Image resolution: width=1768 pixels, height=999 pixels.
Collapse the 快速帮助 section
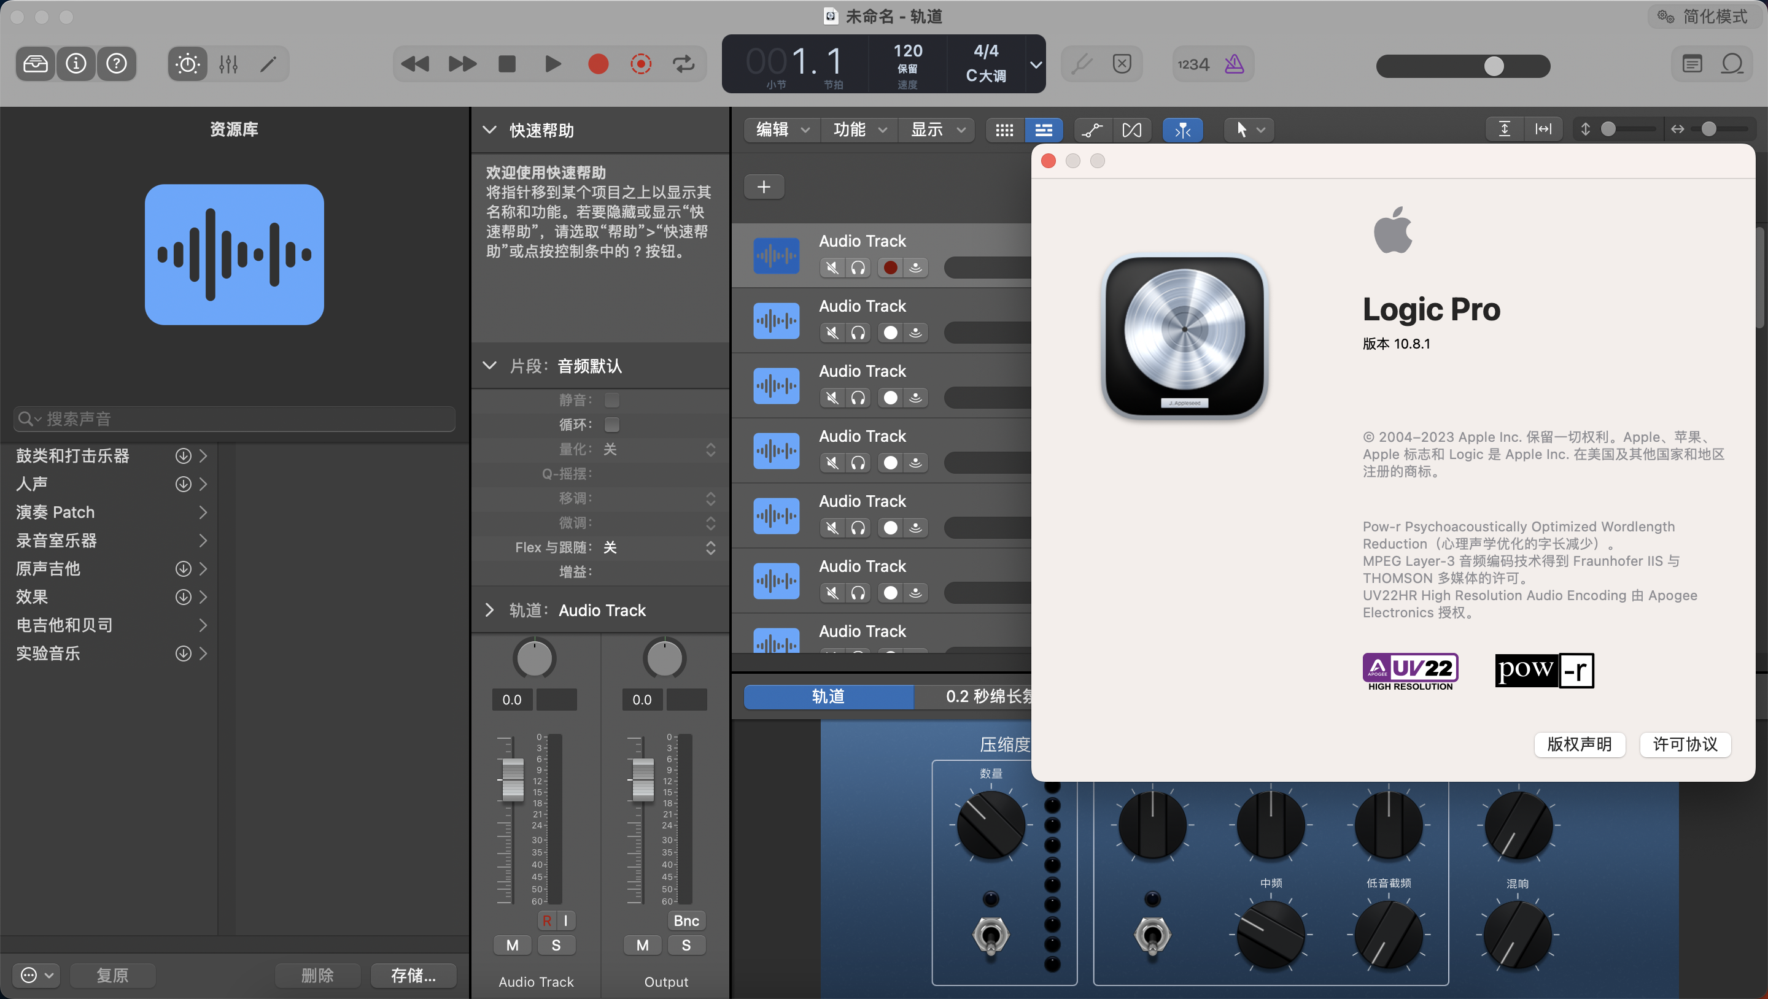pyautogui.click(x=489, y=129)
